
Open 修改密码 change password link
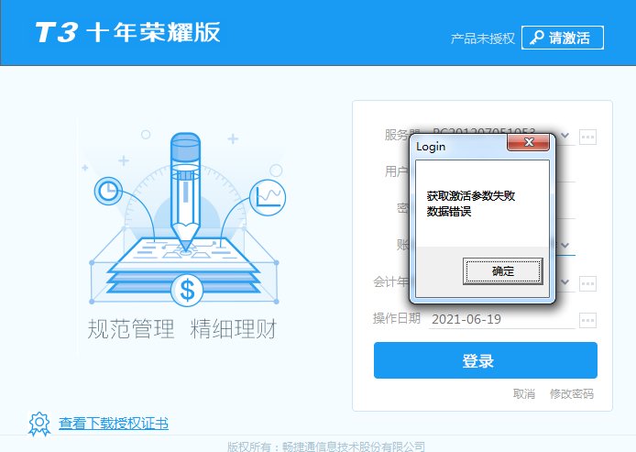[x=571, y=393]
